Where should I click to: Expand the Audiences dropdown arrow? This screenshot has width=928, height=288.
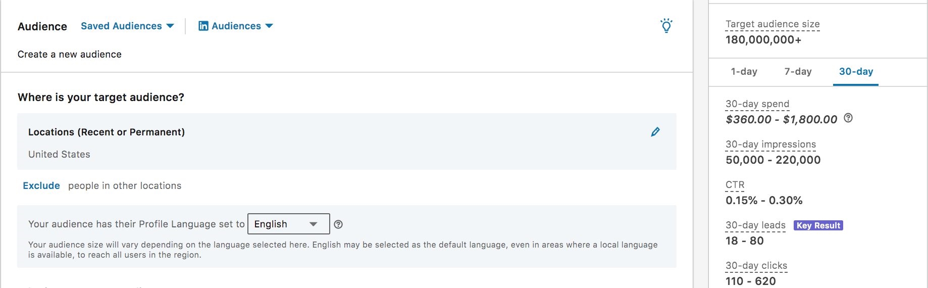click(x=269, y=26)
